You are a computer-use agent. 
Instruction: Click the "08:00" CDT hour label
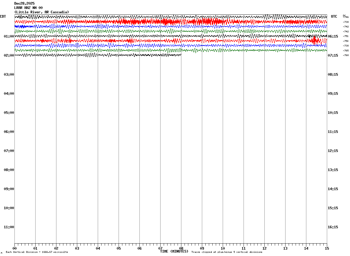pyautogui.click(x=9, y=170)
